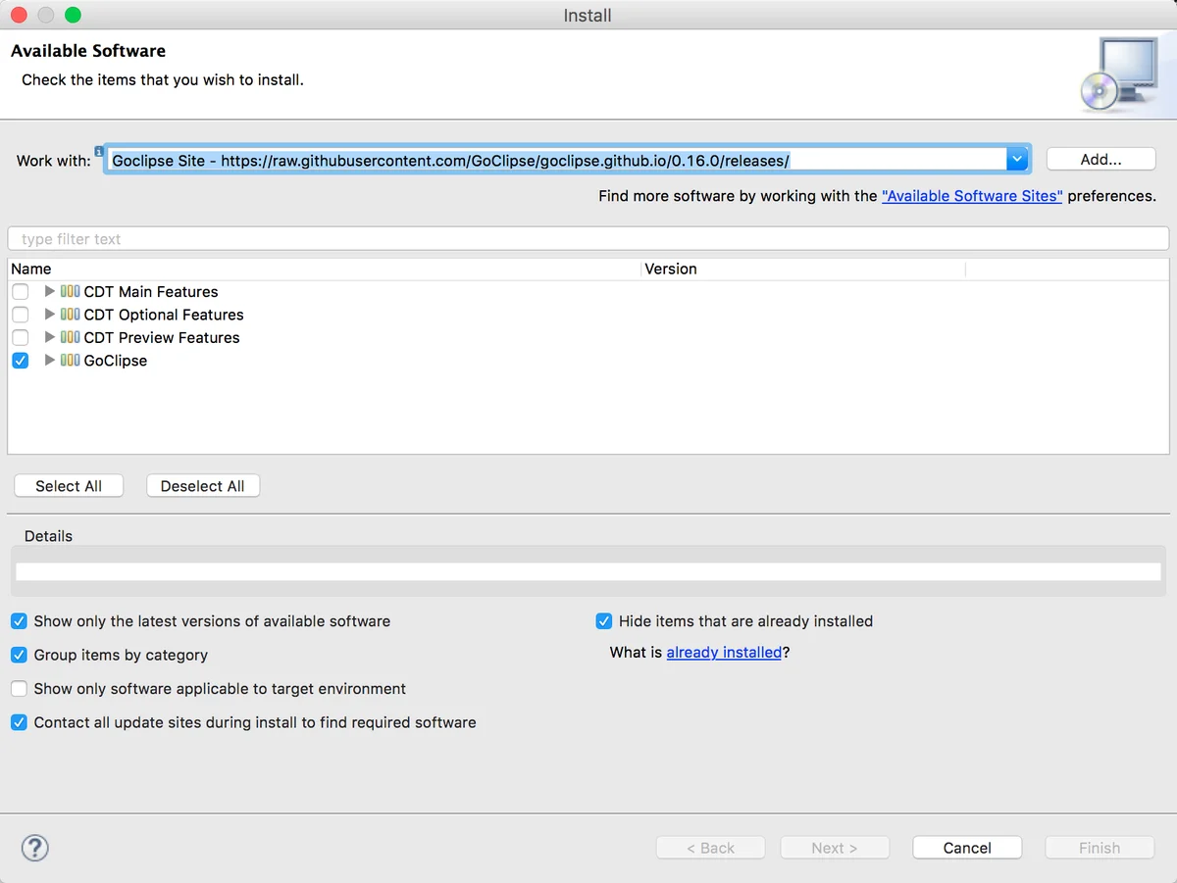Click the green zoom window button
Screen dimensions: 1177x883
coord(73,15)
